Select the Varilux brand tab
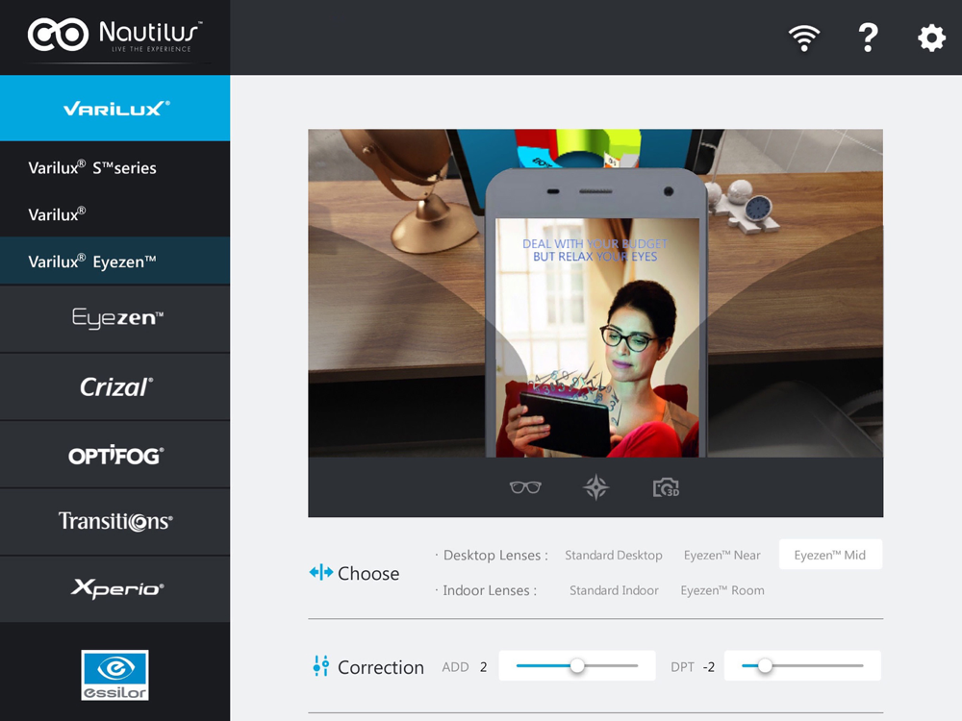This screenshot has height=721, width=962. tap(114, 108)
